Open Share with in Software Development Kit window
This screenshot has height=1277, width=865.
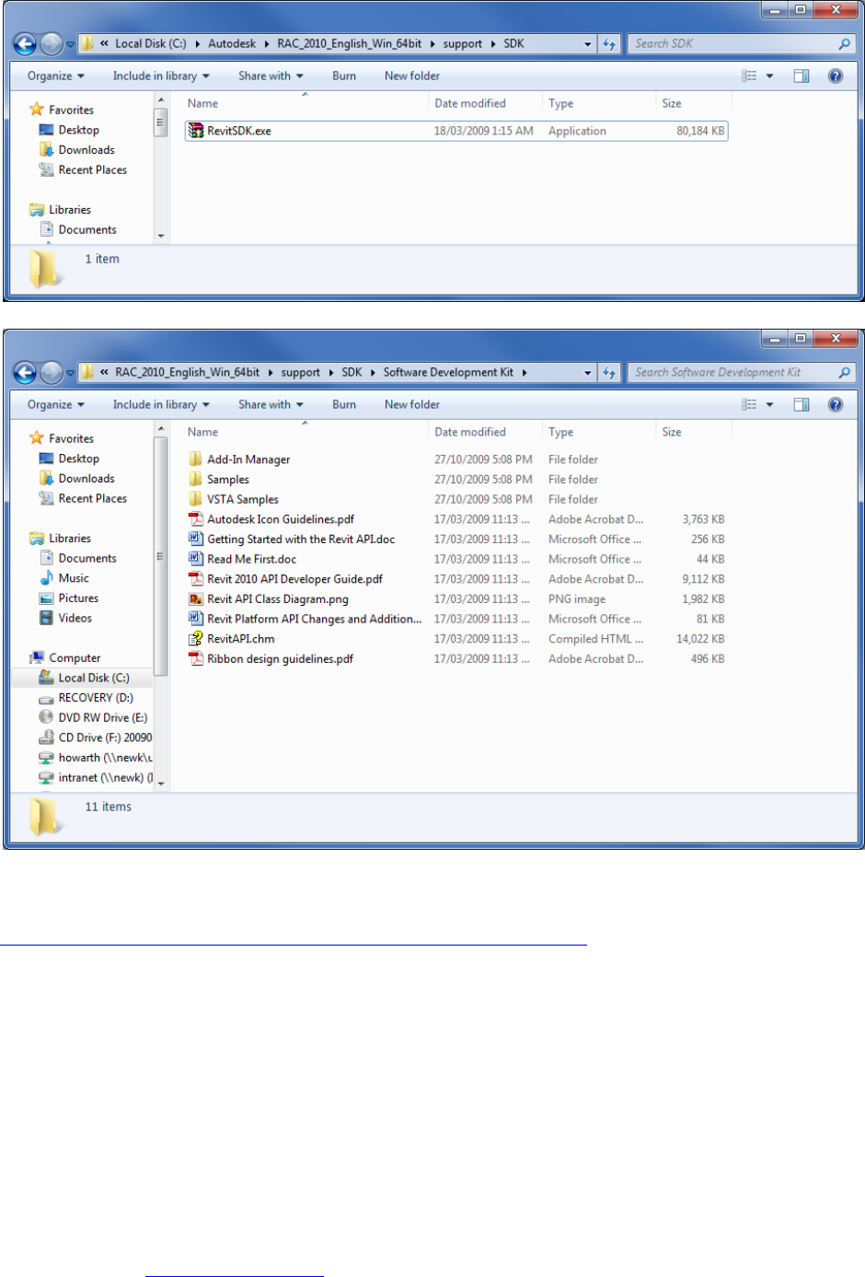(x=271, y=405)
